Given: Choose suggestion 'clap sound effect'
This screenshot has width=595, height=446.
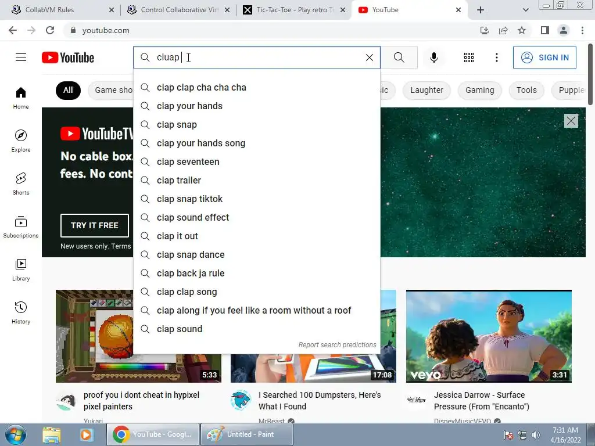Looking at the screenshot, I should 256,217.
